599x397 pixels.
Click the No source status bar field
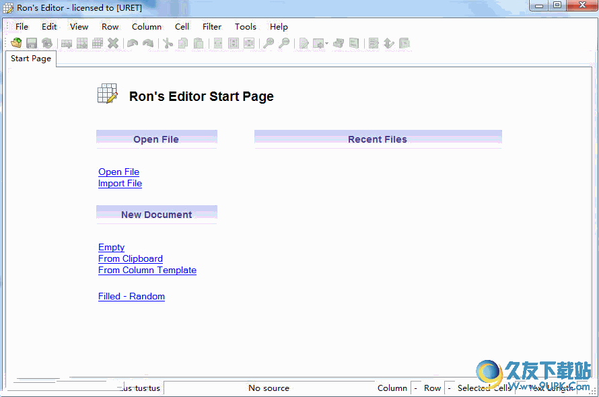pyautogui.click(x=269, y=388)
